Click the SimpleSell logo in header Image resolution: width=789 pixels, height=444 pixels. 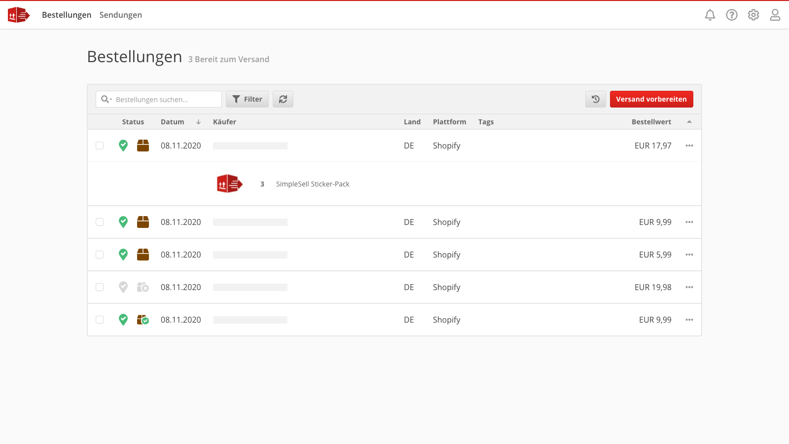19,15
